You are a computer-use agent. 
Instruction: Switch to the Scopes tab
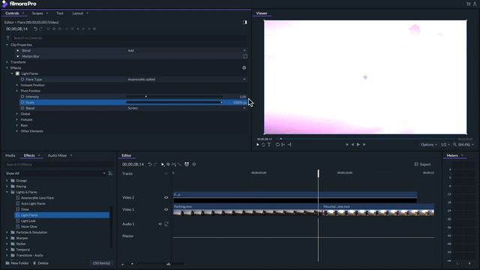click(x=37, y=13)
